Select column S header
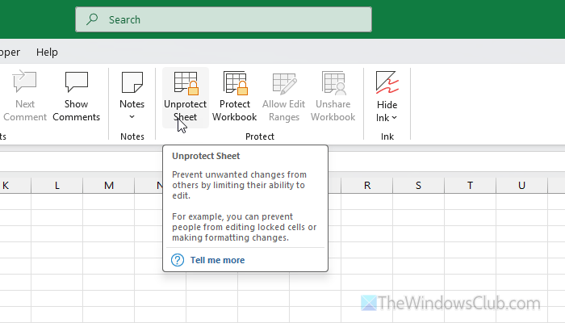Viewport: 565px width, 323px height. click(418, 186)
